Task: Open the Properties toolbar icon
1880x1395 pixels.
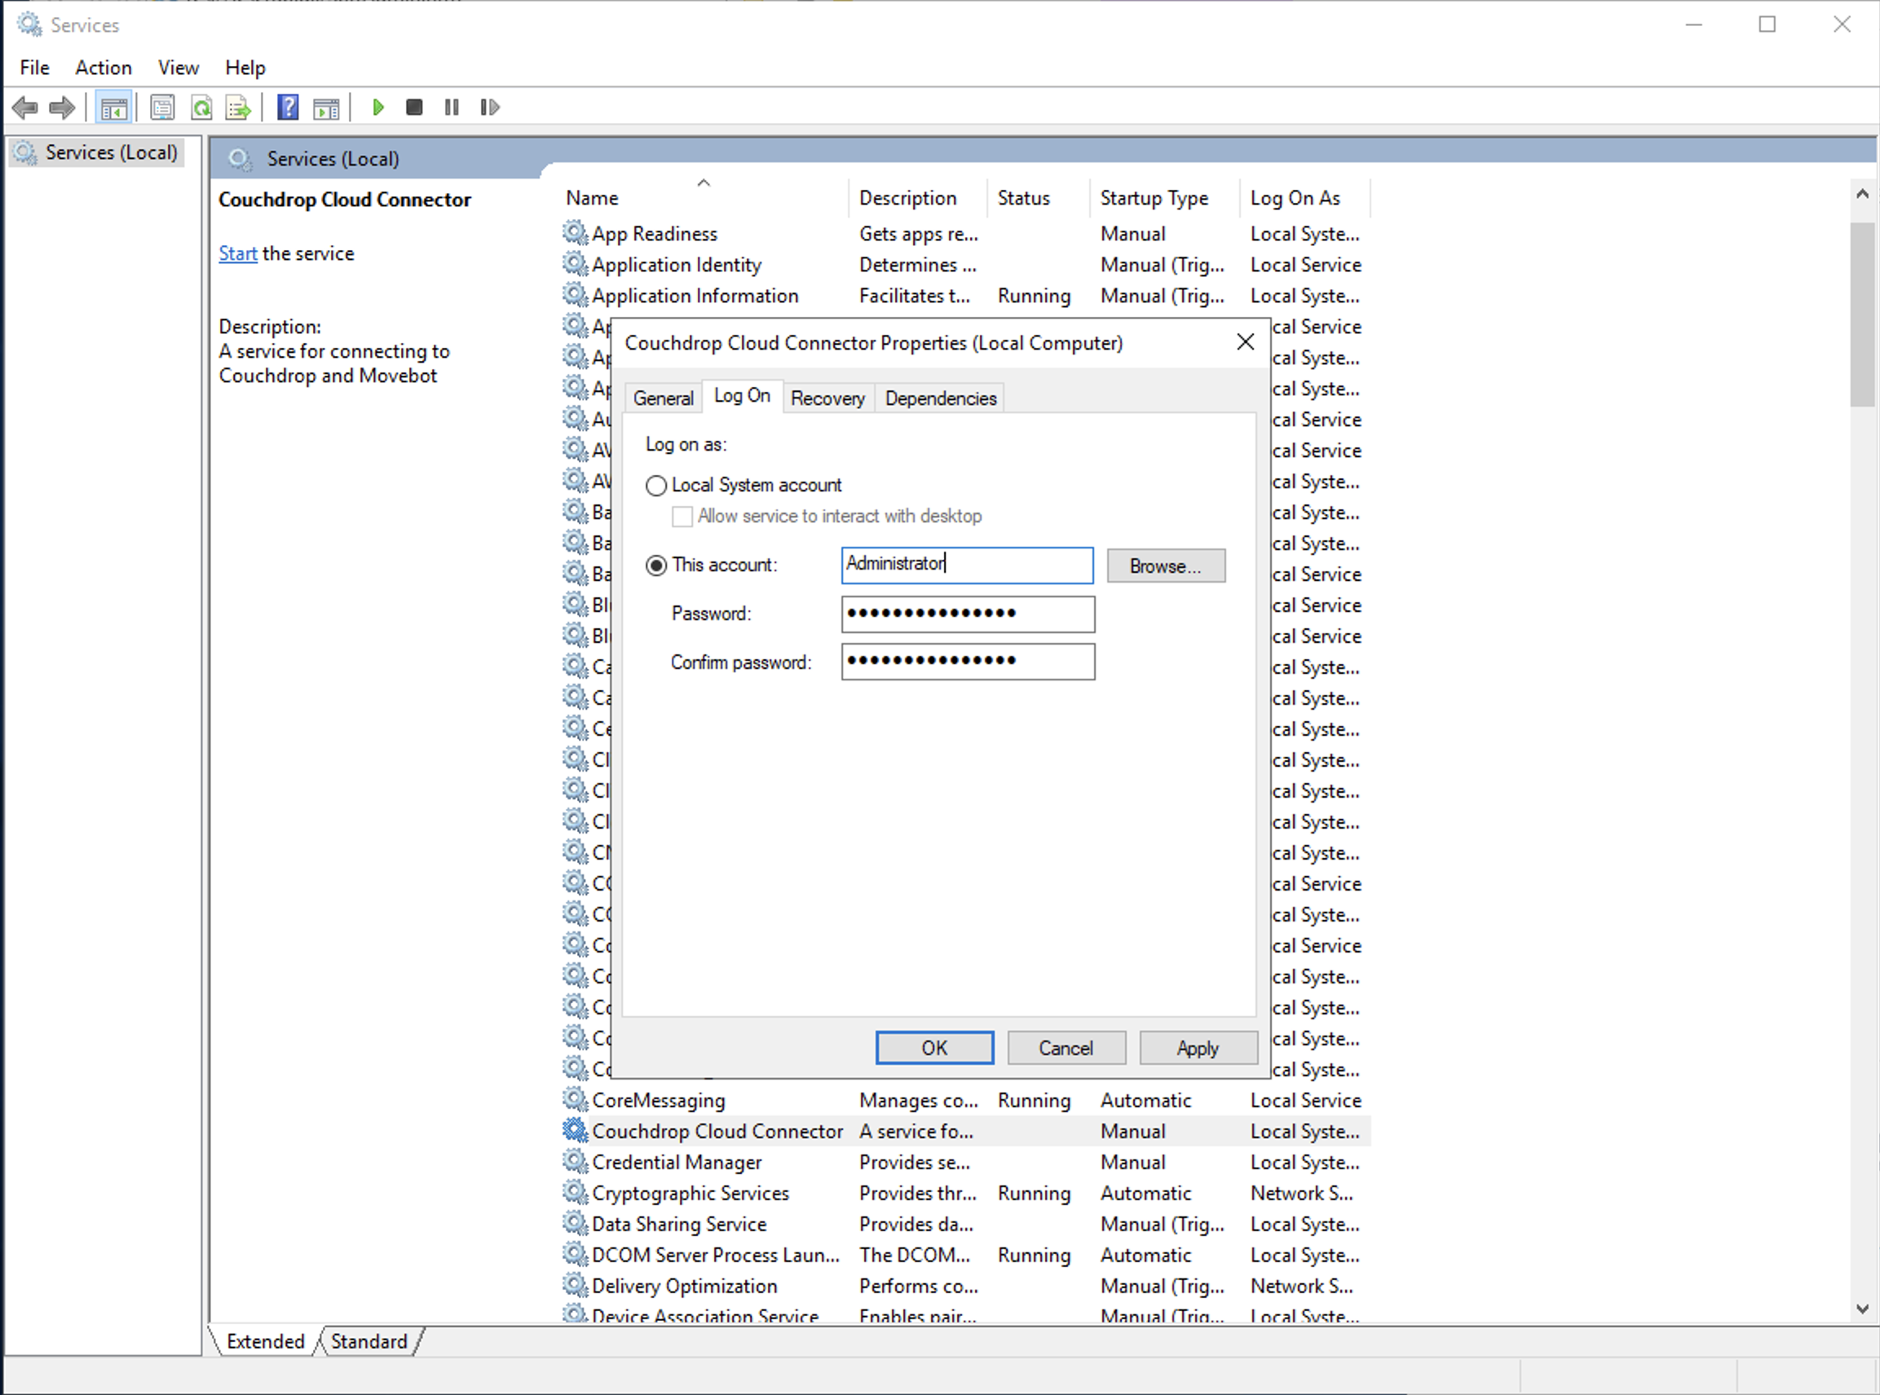Action: pyautogui.click(x=162, y=108)
